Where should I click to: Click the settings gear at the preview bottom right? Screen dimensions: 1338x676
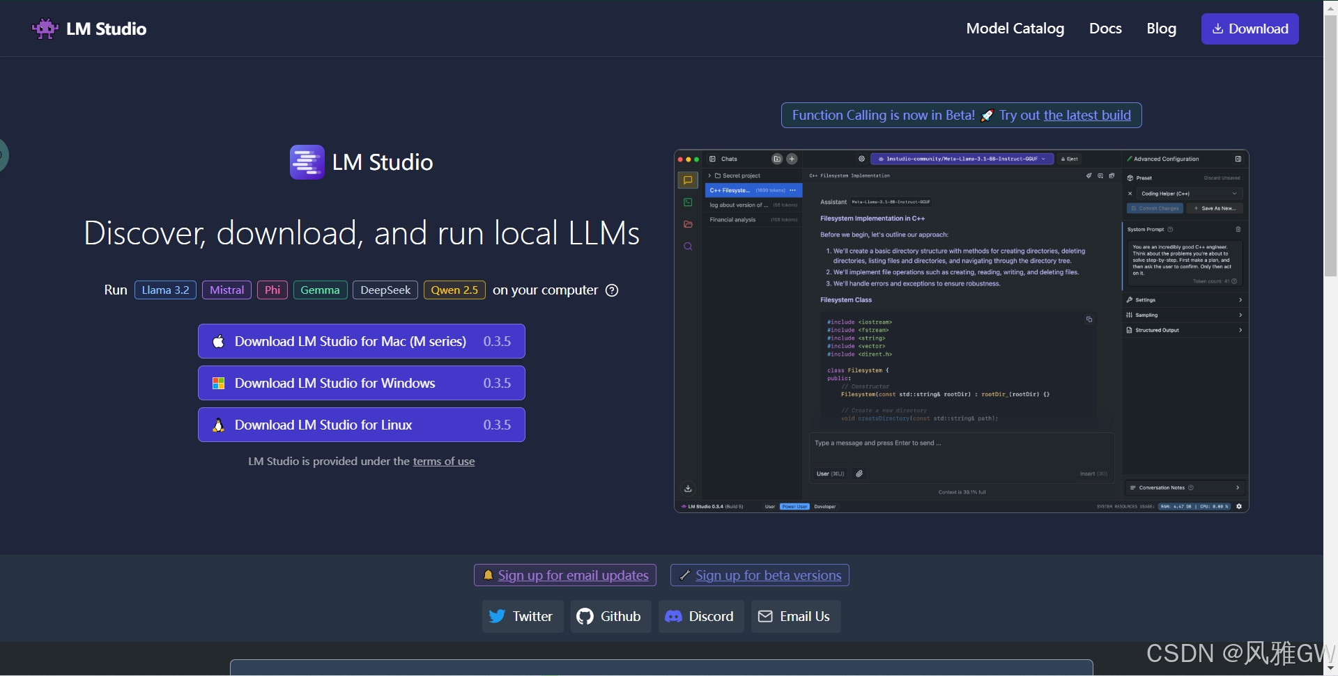click(x=1239, y=507)
